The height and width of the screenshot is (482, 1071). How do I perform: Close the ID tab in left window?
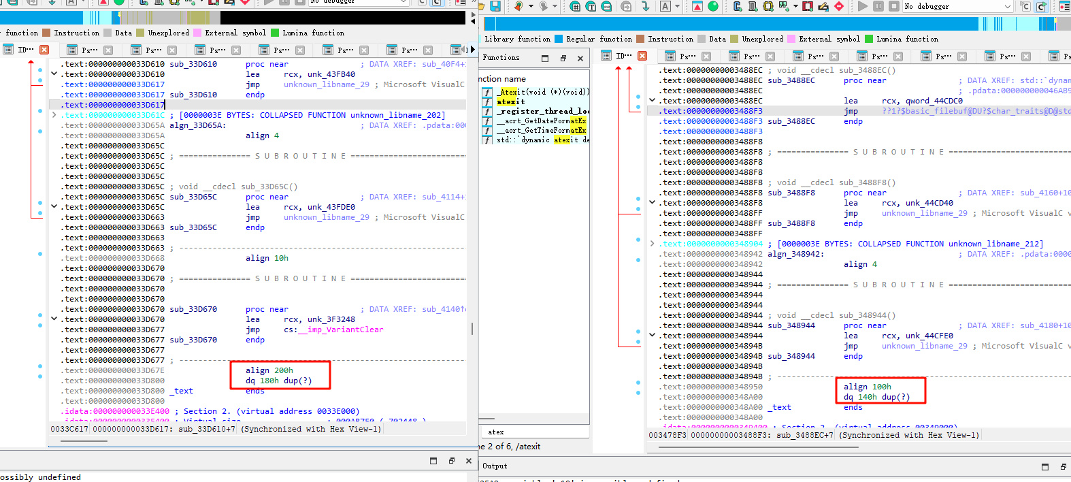[x=44, y=50]
